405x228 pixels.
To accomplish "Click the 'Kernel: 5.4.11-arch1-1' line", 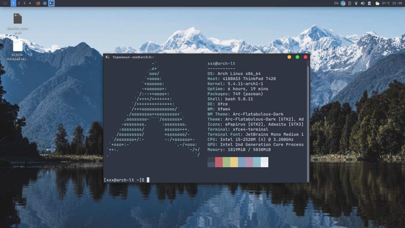I will coord(235,84).
